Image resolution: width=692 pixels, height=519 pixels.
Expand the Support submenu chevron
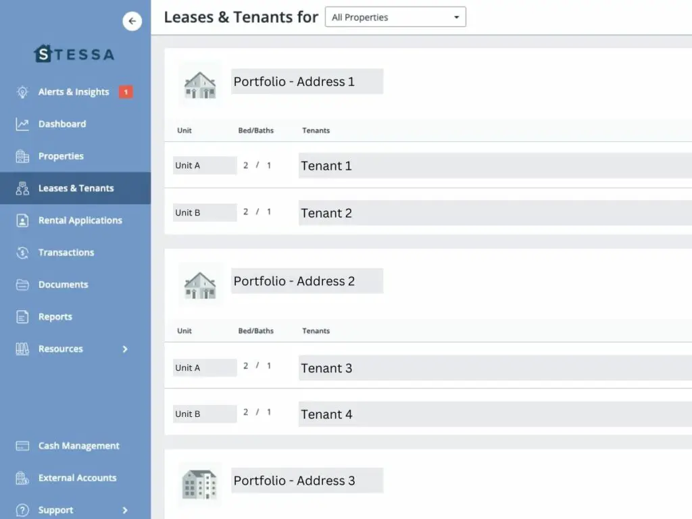[125, 510]
